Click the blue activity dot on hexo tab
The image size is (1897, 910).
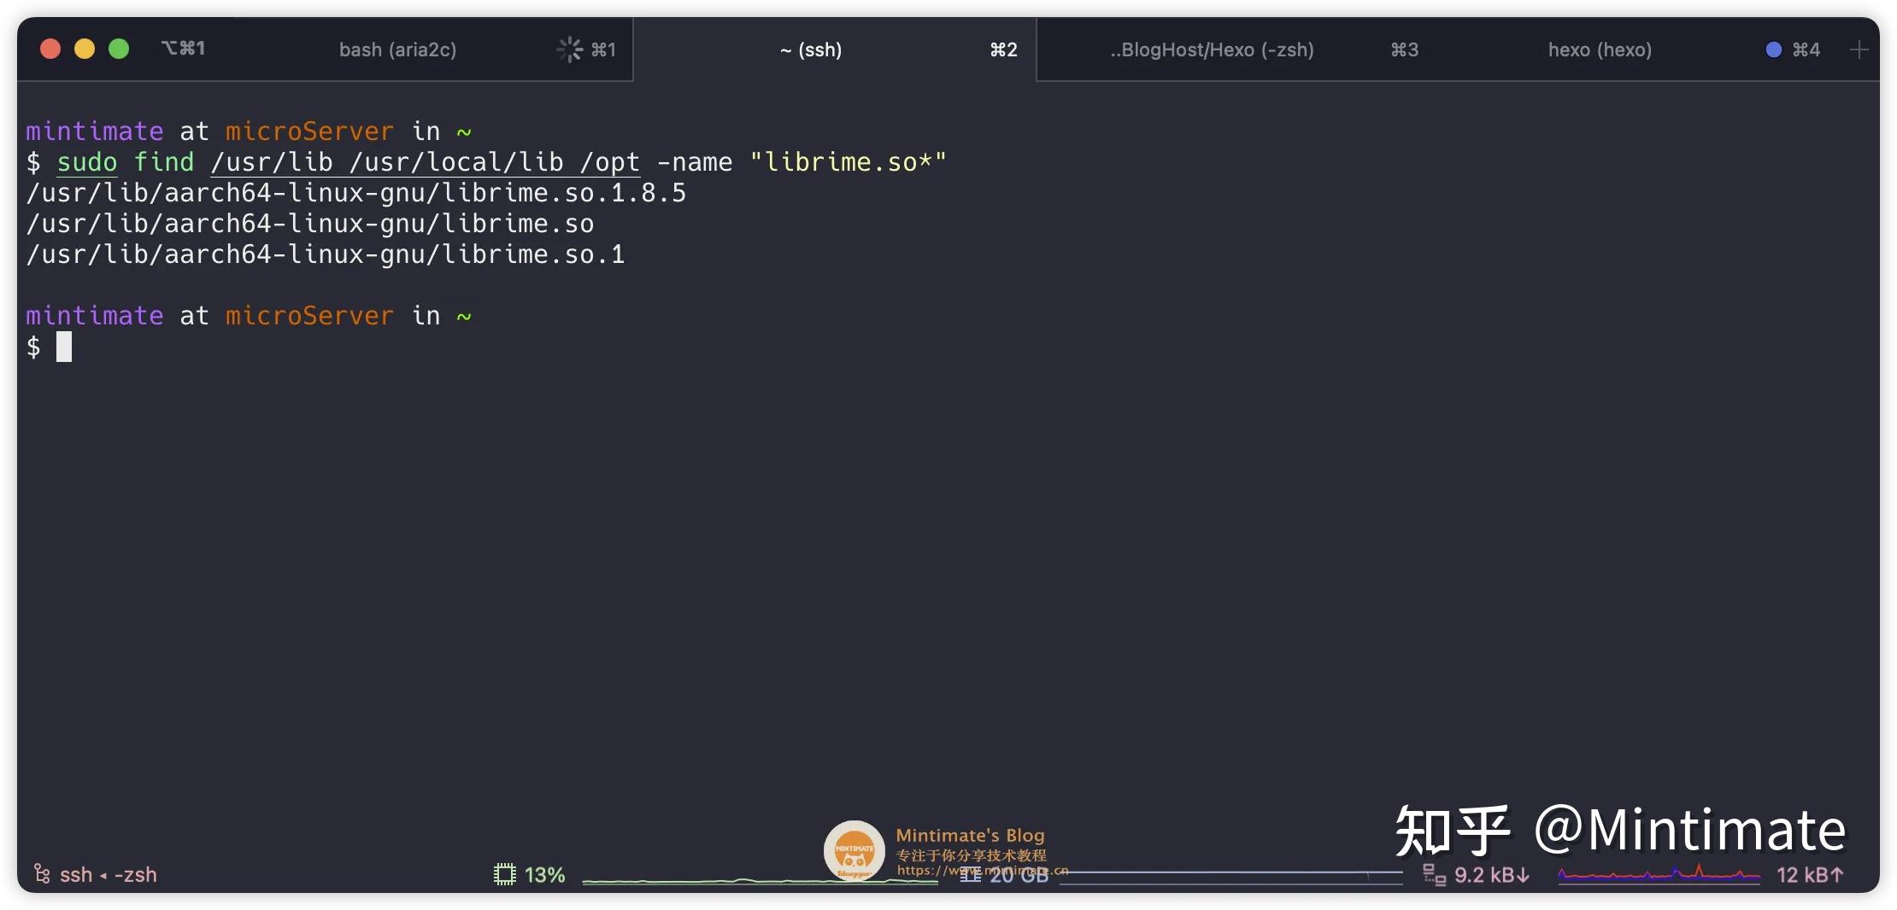(1773, 49)
